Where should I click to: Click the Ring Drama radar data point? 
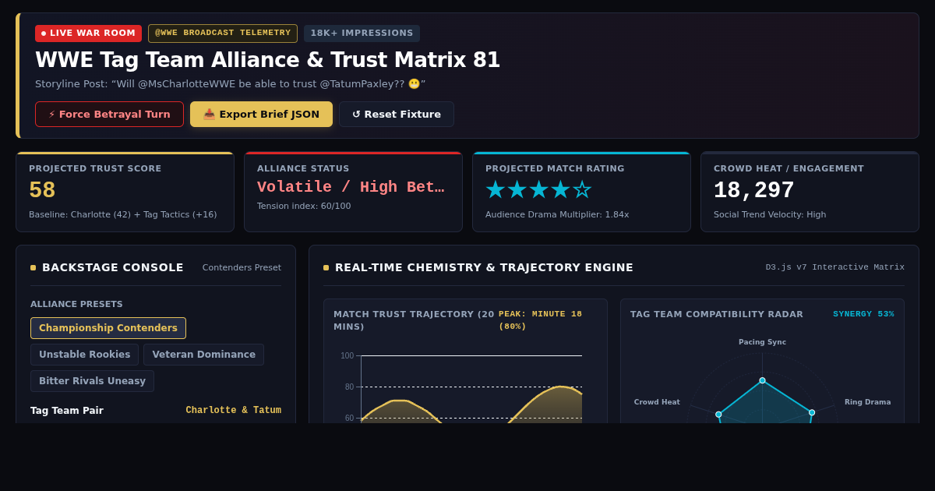coord(812,412)
